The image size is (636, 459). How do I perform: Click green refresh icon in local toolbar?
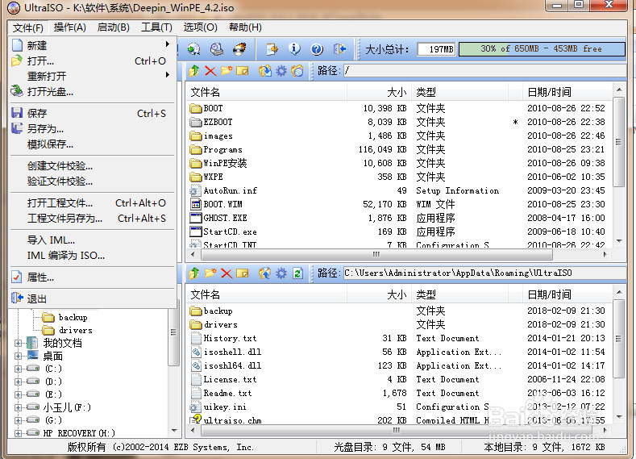click(297, 273)
